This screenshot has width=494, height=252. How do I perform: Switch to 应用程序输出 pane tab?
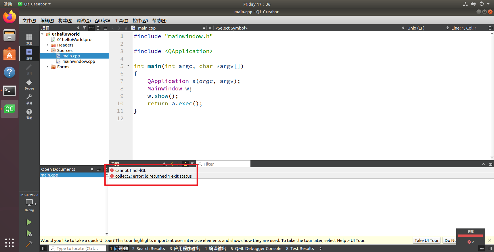tap(185, 248)
